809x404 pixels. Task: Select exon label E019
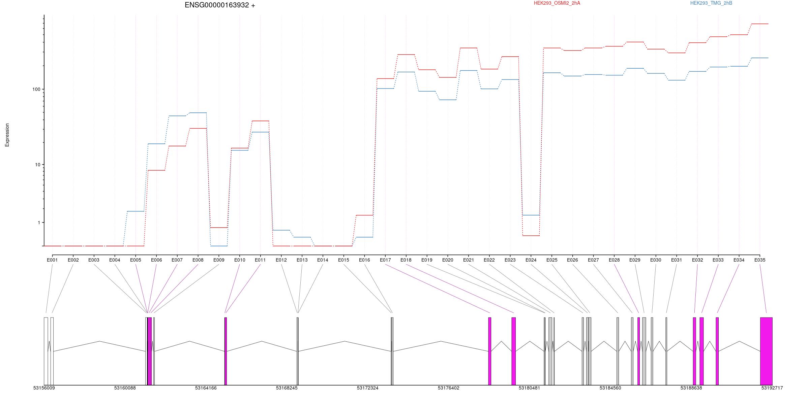[x=427, y=260]
